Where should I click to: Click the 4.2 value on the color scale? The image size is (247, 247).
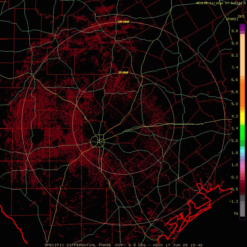(235, 116)
